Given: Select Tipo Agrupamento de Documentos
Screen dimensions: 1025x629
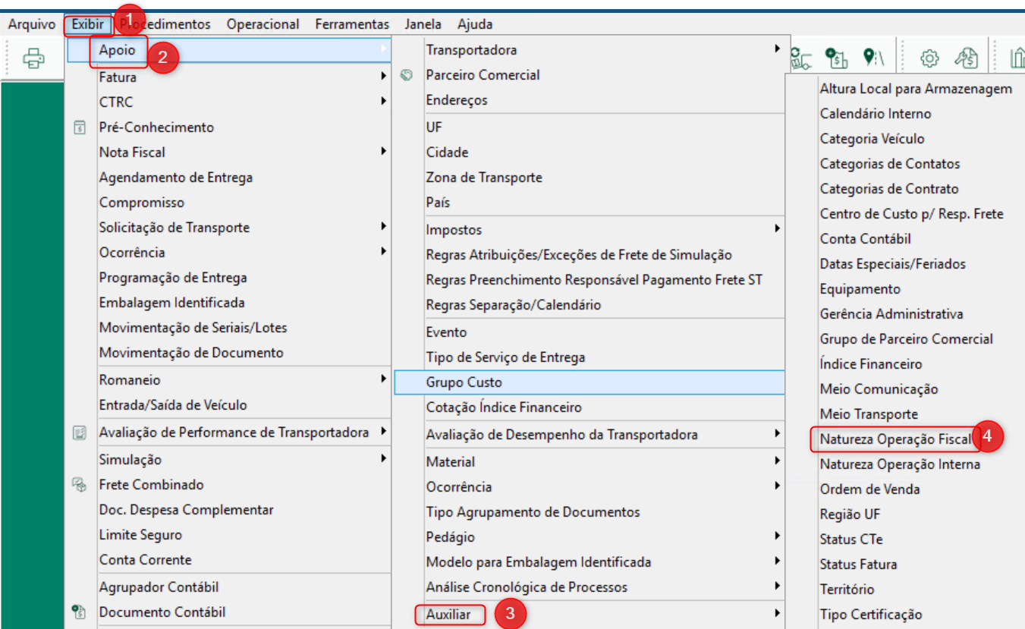Looking at the screenshot, I should [533, 512].
